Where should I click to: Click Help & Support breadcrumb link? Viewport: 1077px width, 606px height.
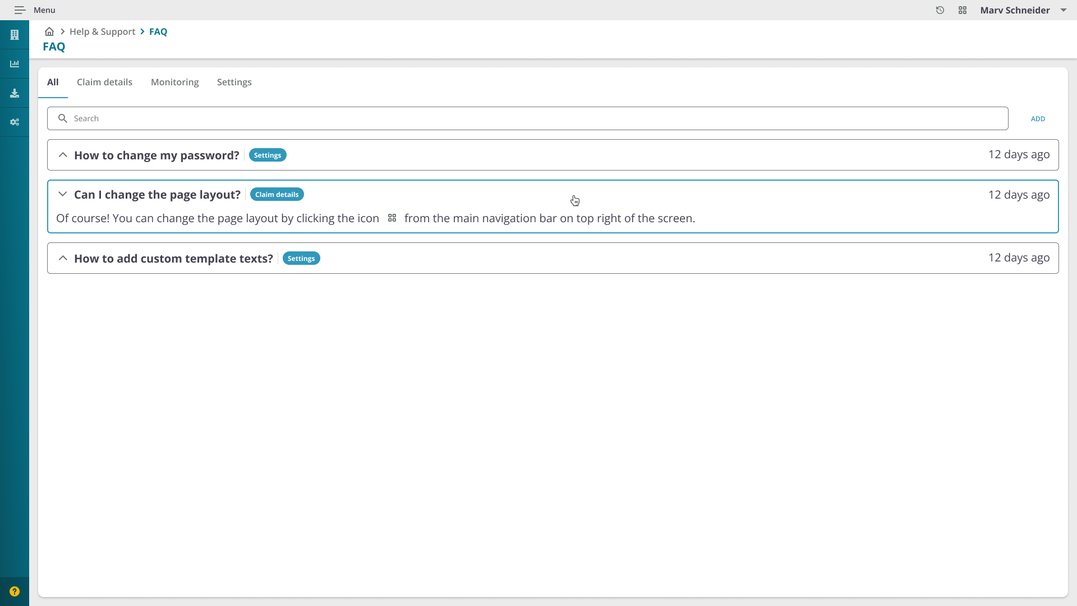[102, 31]
